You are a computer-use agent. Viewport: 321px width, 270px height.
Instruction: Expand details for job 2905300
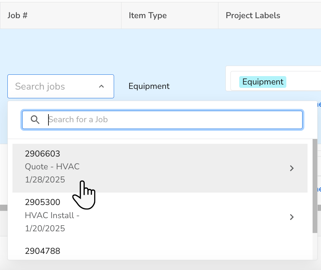[291, 217]
